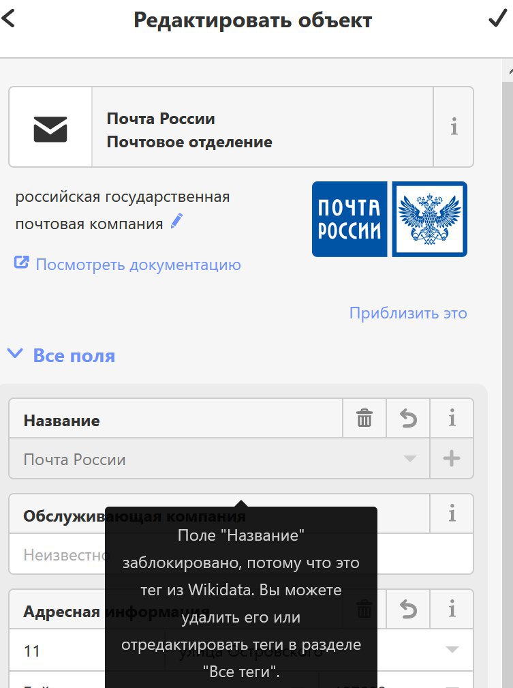Click the external link icon near documentation

pyautogui.click(x=22, y=263)
